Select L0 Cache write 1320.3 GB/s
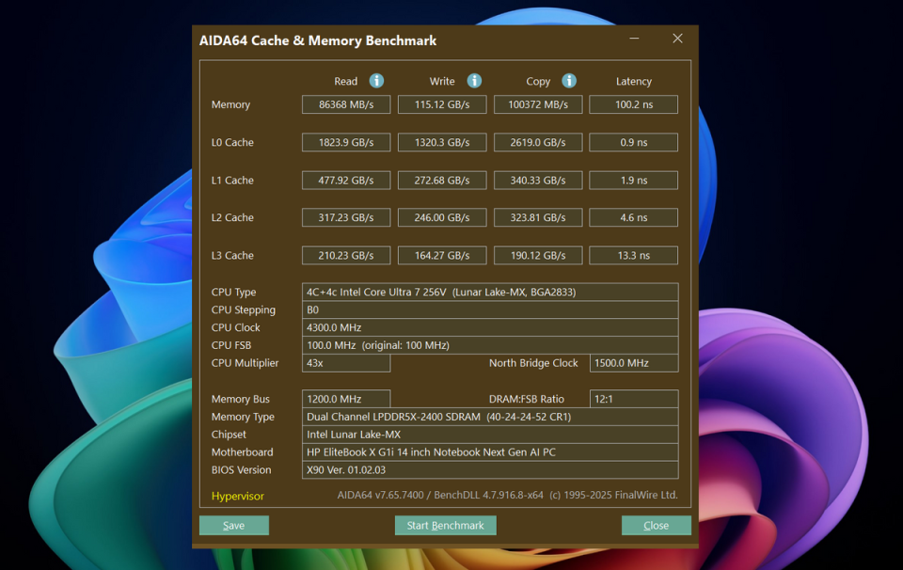 pos(442,142)
